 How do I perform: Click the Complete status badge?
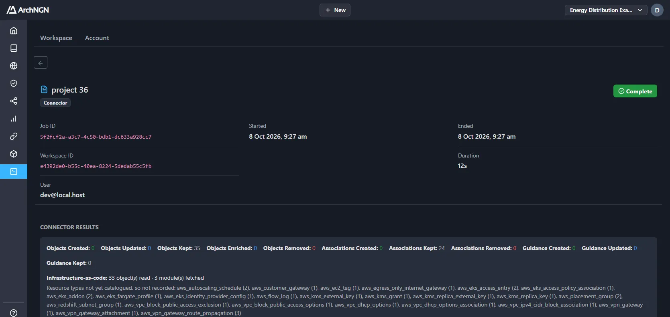coord(635,91)
